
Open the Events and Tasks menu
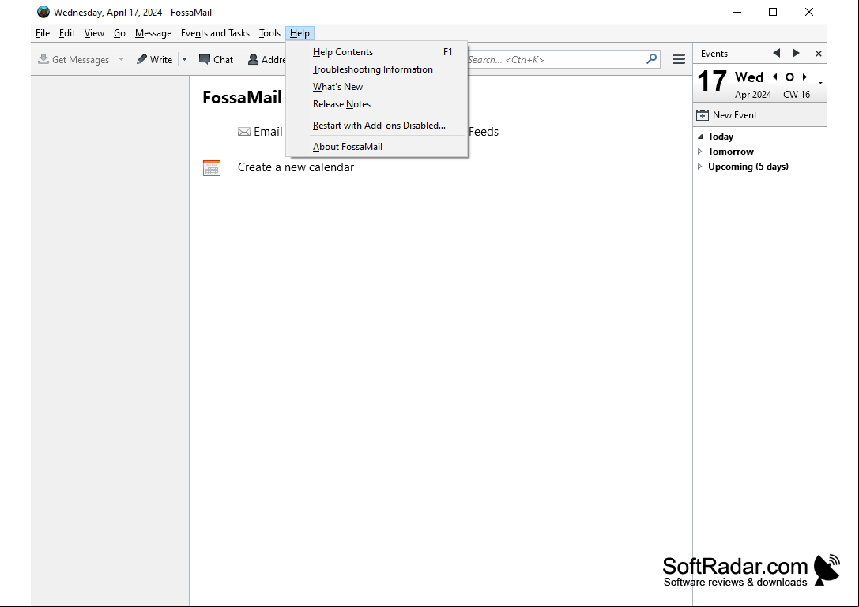click(x=215, y=33)
